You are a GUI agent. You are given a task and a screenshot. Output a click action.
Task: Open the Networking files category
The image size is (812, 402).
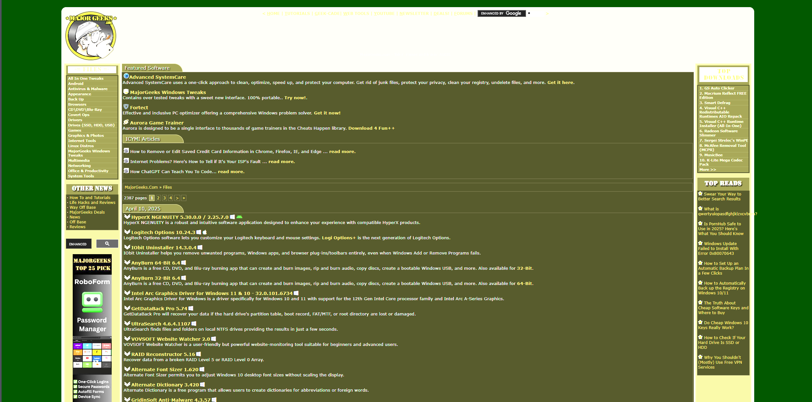coord(79,166)
